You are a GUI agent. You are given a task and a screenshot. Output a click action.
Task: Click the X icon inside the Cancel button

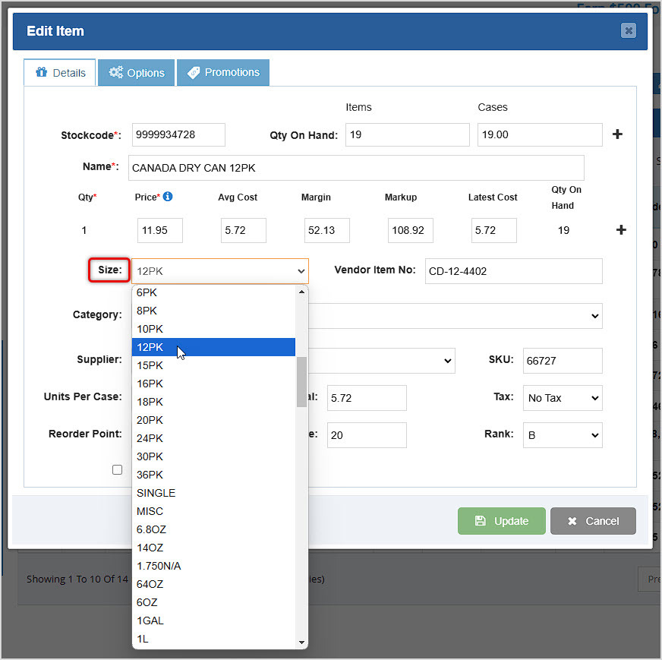click(573, 521)
